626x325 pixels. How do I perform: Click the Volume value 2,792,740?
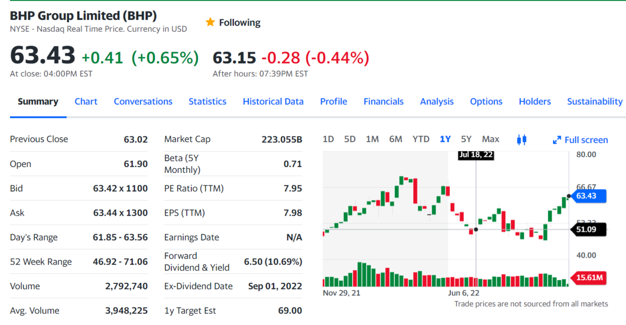tap(126, 286)
